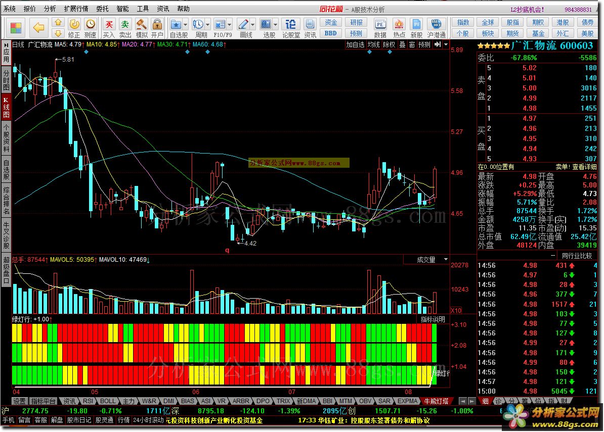Click the 研报 research report button
This screenshot has width=604, height=432.
pos(356,22)
